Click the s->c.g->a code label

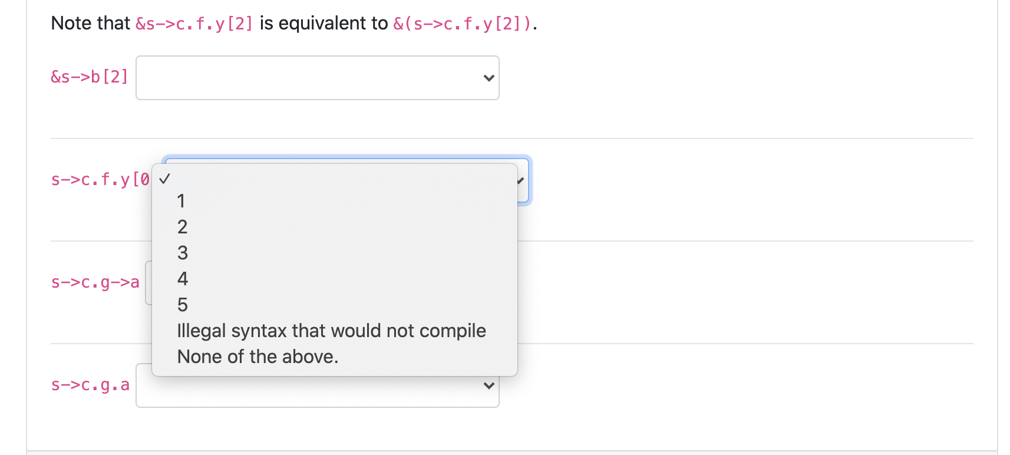point(95,283)
